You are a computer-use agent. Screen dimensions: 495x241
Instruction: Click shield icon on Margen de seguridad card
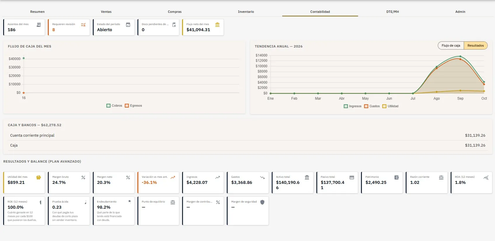(262, 202)
